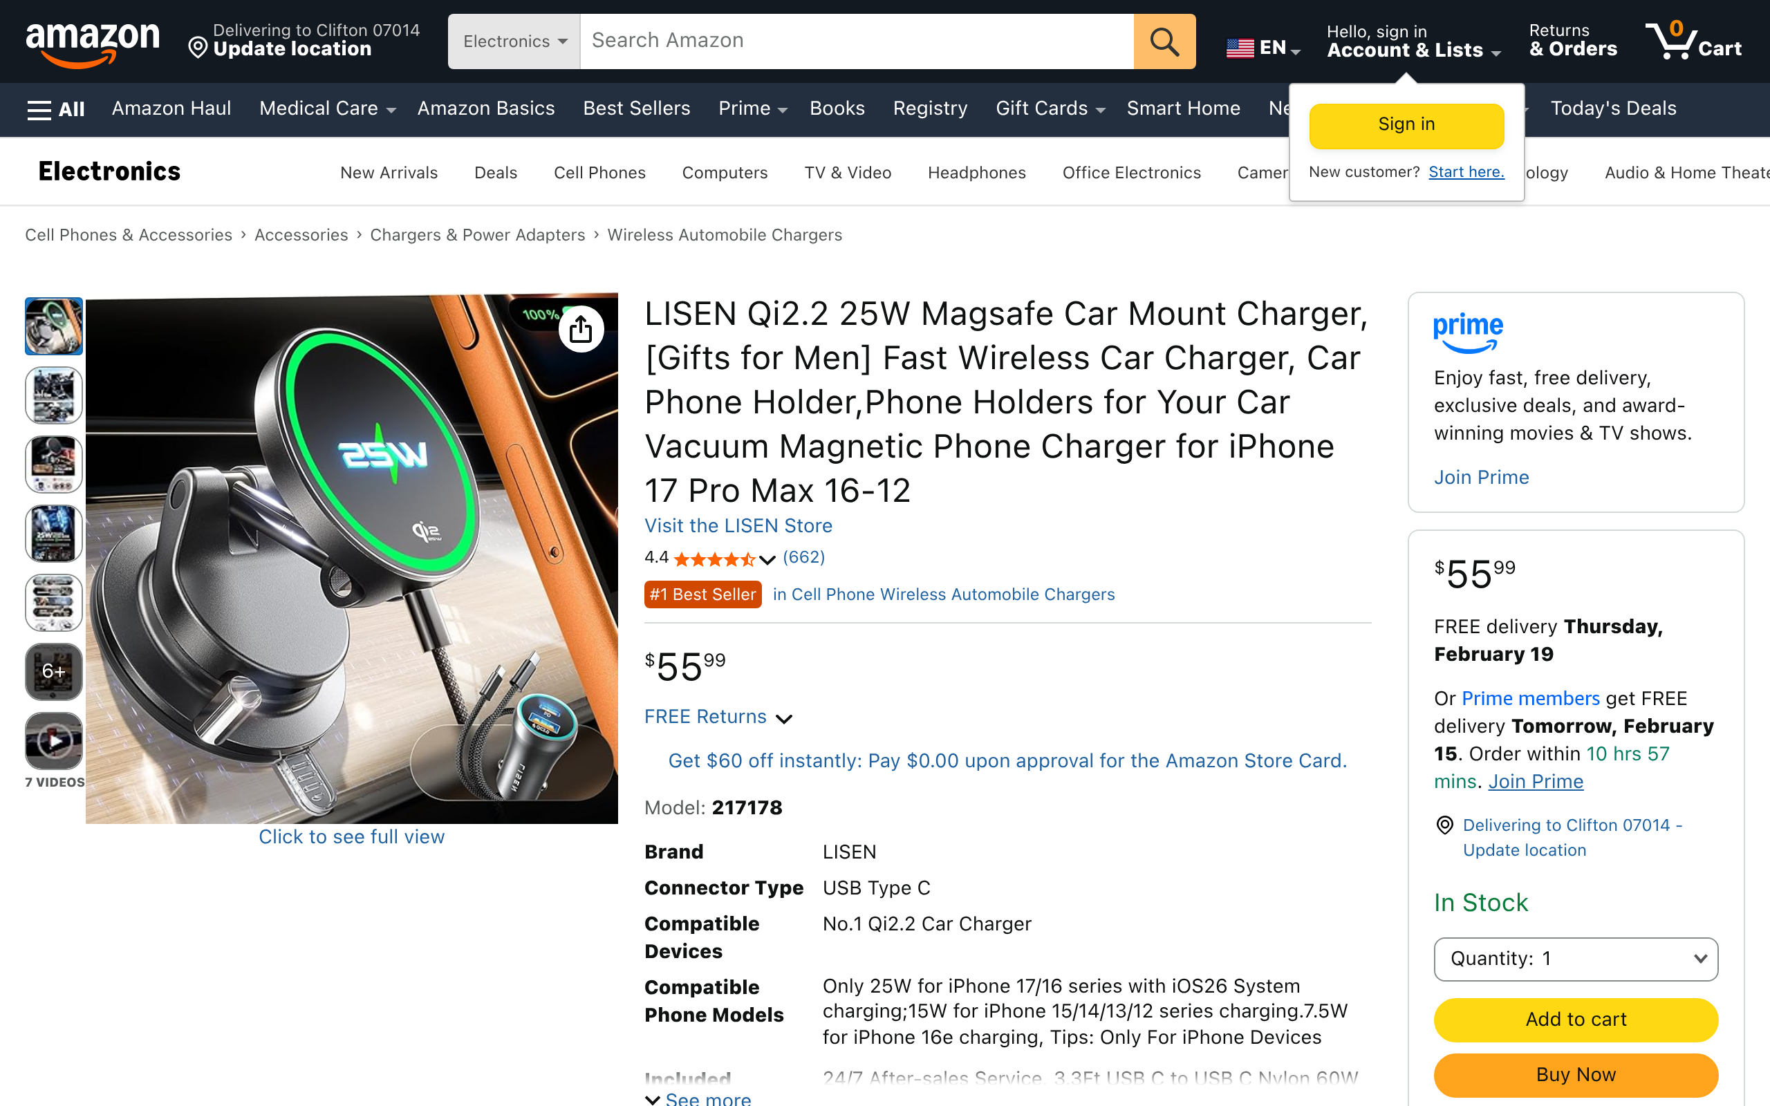
Task: Play the 7 videos thumbnail
Action: click(54, 742)
